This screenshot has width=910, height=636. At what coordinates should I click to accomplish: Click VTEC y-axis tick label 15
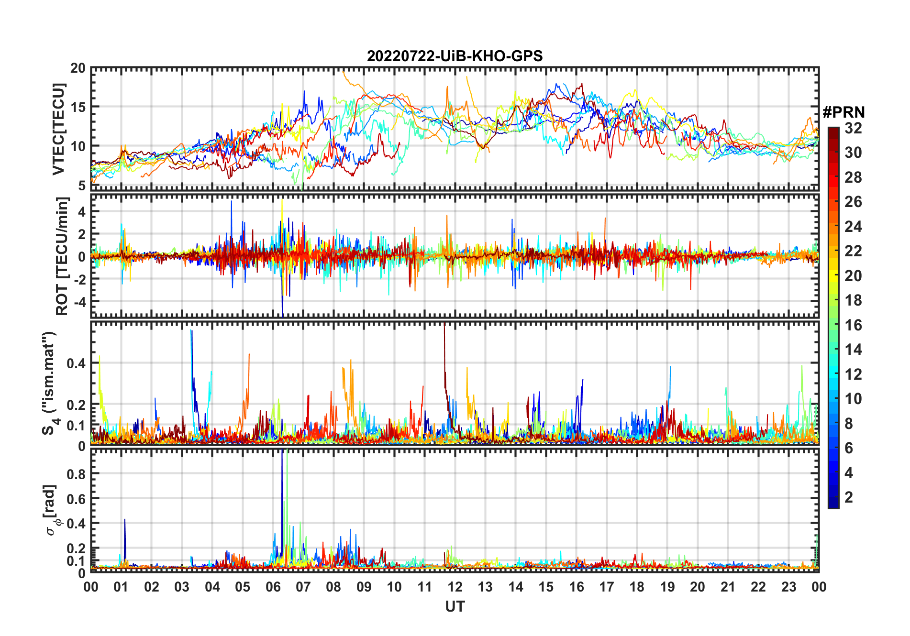click(x=78, y=107)
